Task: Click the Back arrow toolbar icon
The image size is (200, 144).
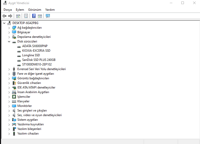Action: (4, 16)
